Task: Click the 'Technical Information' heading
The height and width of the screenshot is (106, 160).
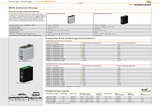Action: click(x=24, y=11)
